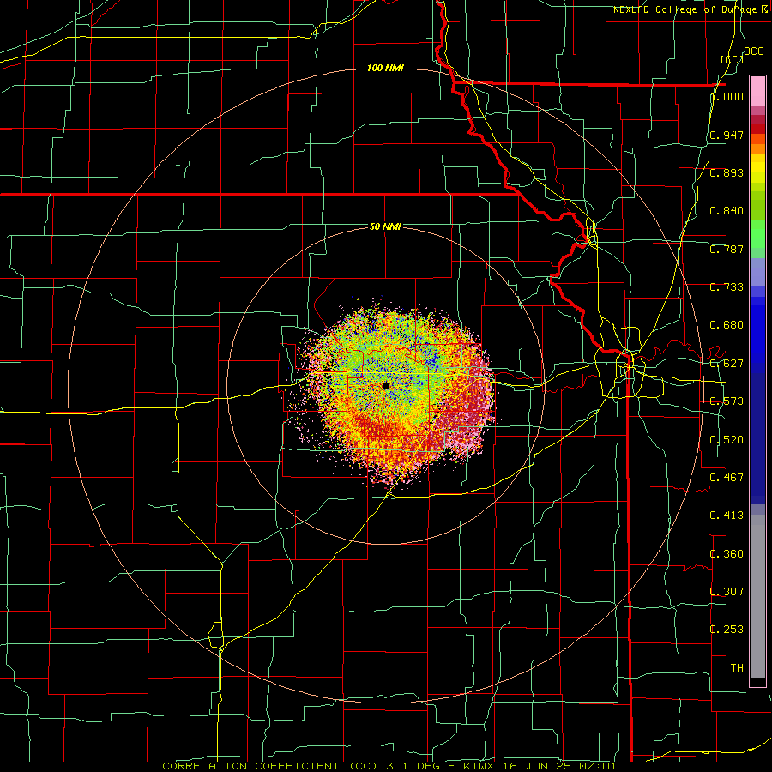Click the pink top segment of color bar

(x=757, y=92)
